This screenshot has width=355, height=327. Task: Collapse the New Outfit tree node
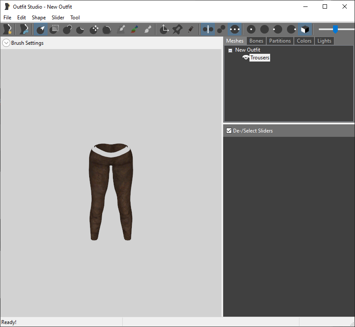click(x=230, y=50)
